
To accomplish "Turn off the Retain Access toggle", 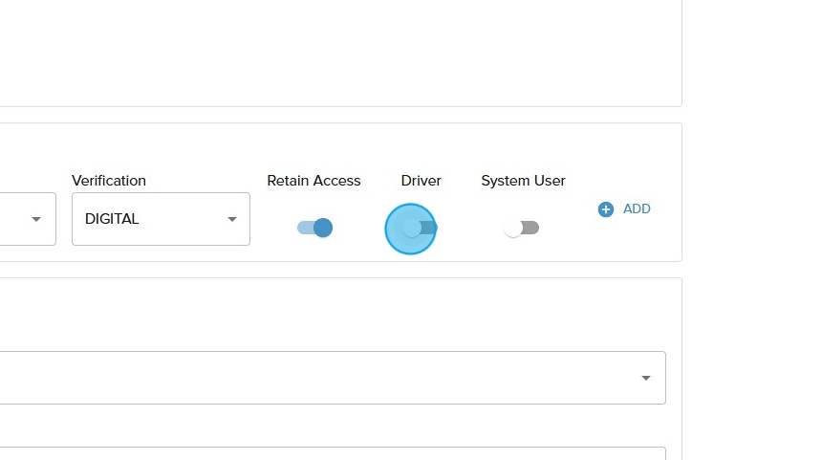I will [314, 228].
